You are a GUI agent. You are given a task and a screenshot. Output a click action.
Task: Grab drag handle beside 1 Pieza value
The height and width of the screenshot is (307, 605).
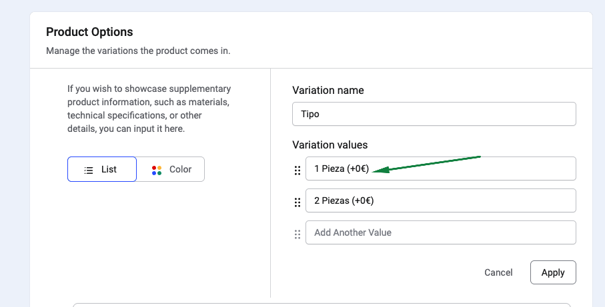click(297, 170)
